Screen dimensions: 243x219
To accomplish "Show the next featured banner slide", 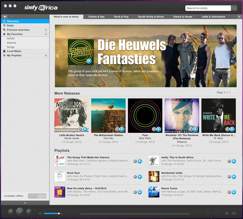I will click(234, 56).
